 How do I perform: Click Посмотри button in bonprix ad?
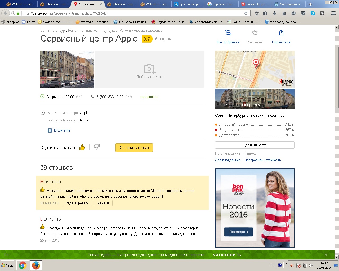click(239, 232)
